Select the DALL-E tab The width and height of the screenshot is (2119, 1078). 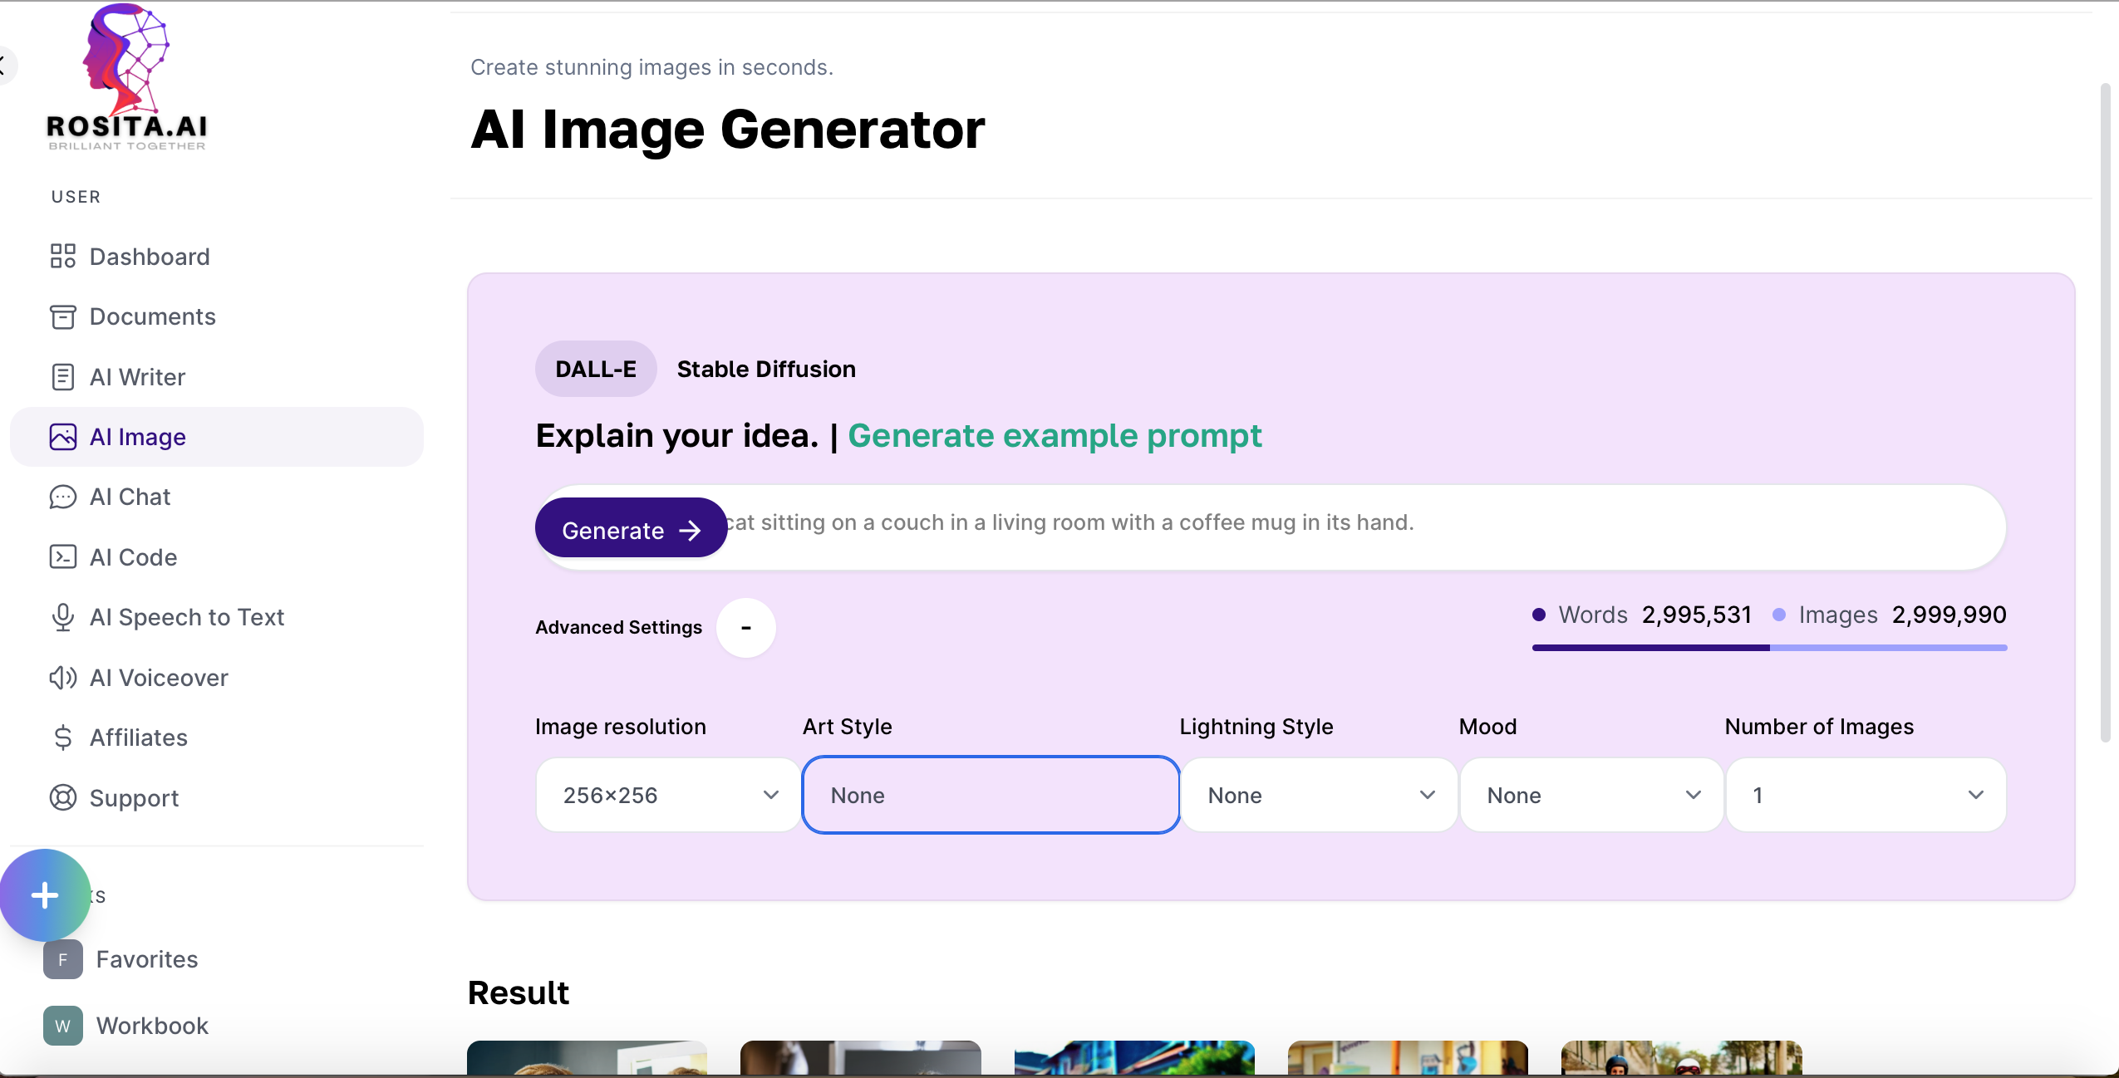point(595,369)
